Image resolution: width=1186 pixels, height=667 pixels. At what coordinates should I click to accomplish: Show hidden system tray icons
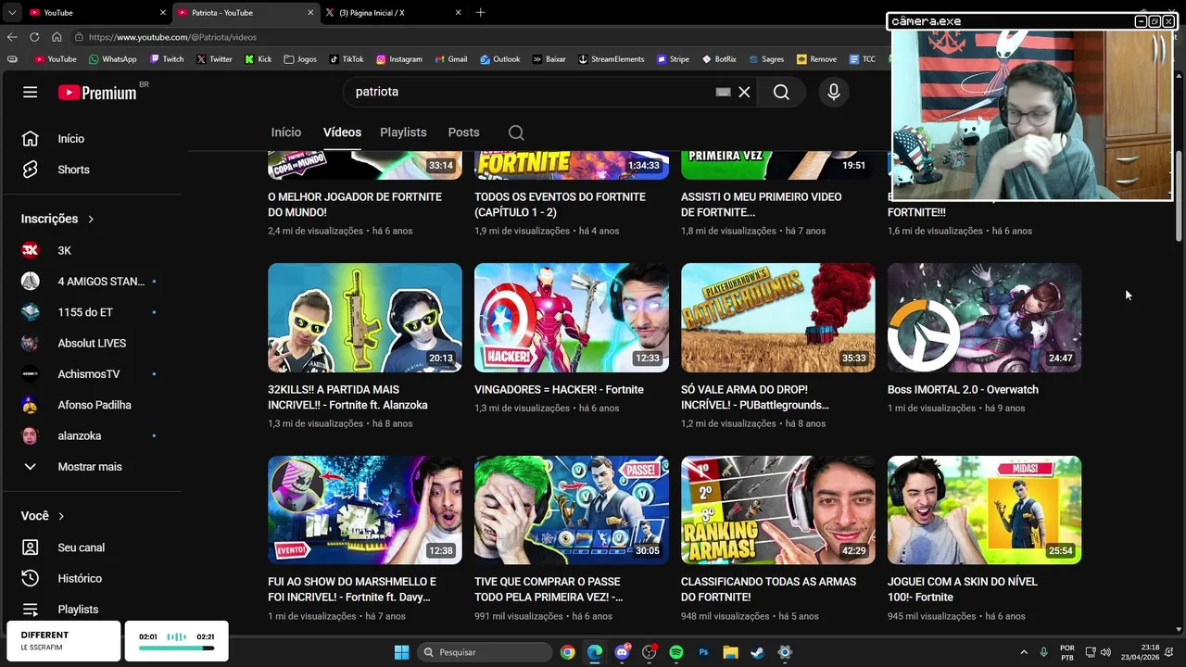pyautogui.click(x=1024, y=652)
